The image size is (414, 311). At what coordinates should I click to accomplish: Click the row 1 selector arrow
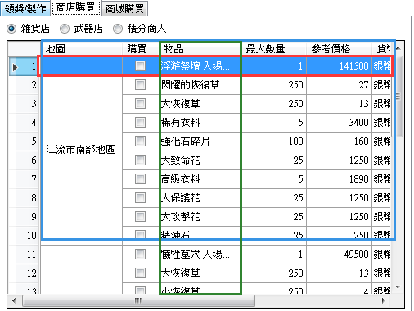point(16,66)
